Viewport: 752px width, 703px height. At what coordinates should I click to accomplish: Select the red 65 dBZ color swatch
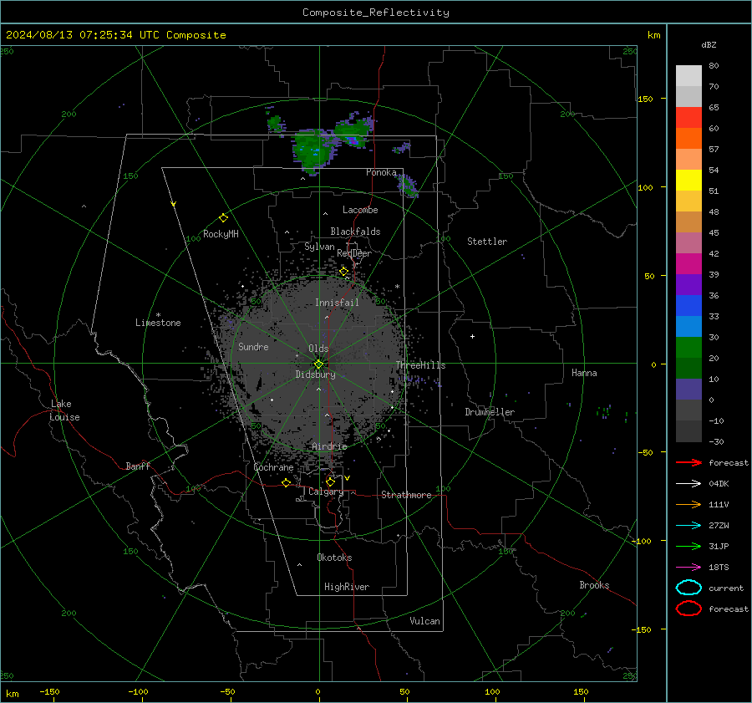[x=688, y=118]
